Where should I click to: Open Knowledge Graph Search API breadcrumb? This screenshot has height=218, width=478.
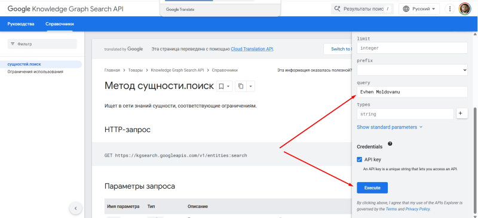click(x=177, y=70)
